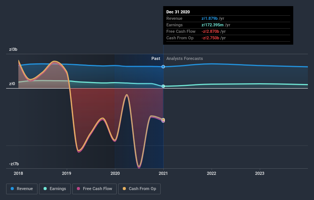Select the 2022 x-axis label
Viewport: 314px width, 200px height.
[212, 173]
